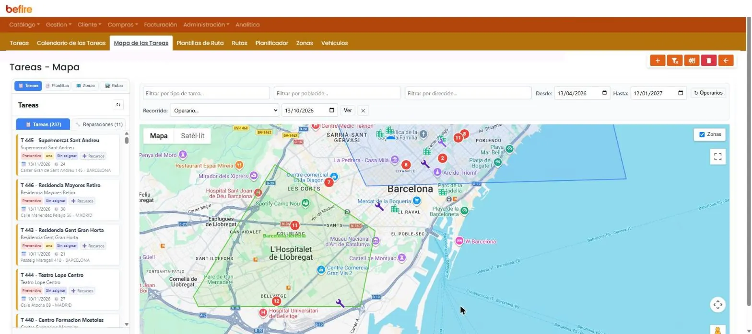The width and height of the screenshot is (752, 334).
Task: Click the orange plus add-task icon
Action: (x=658, y=61)
